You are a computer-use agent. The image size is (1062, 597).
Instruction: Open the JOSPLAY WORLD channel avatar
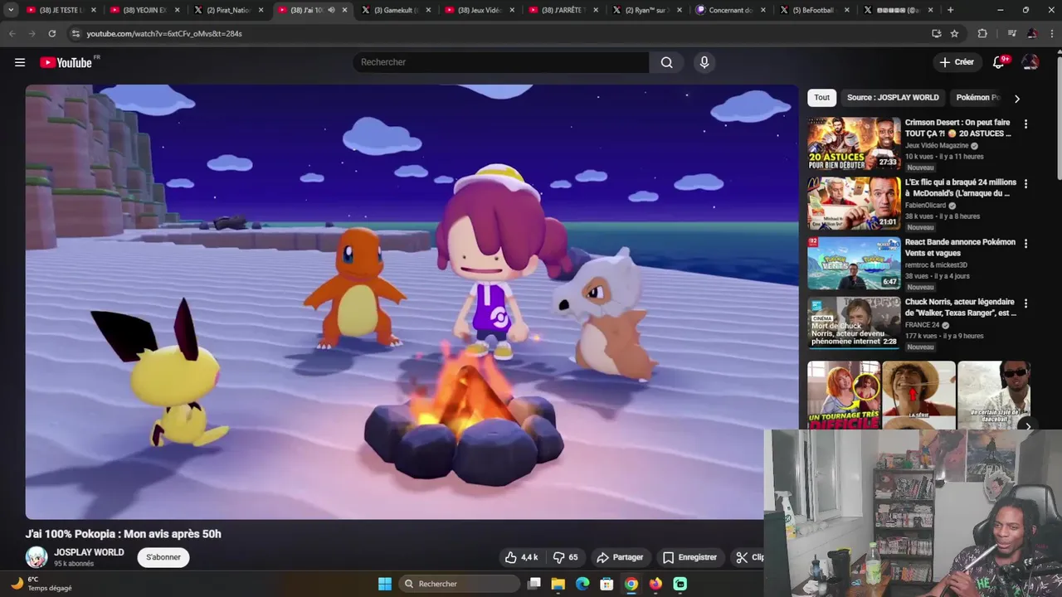37,557
